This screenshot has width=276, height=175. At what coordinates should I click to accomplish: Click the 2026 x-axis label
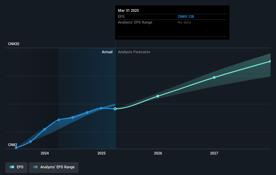(158, 153)
